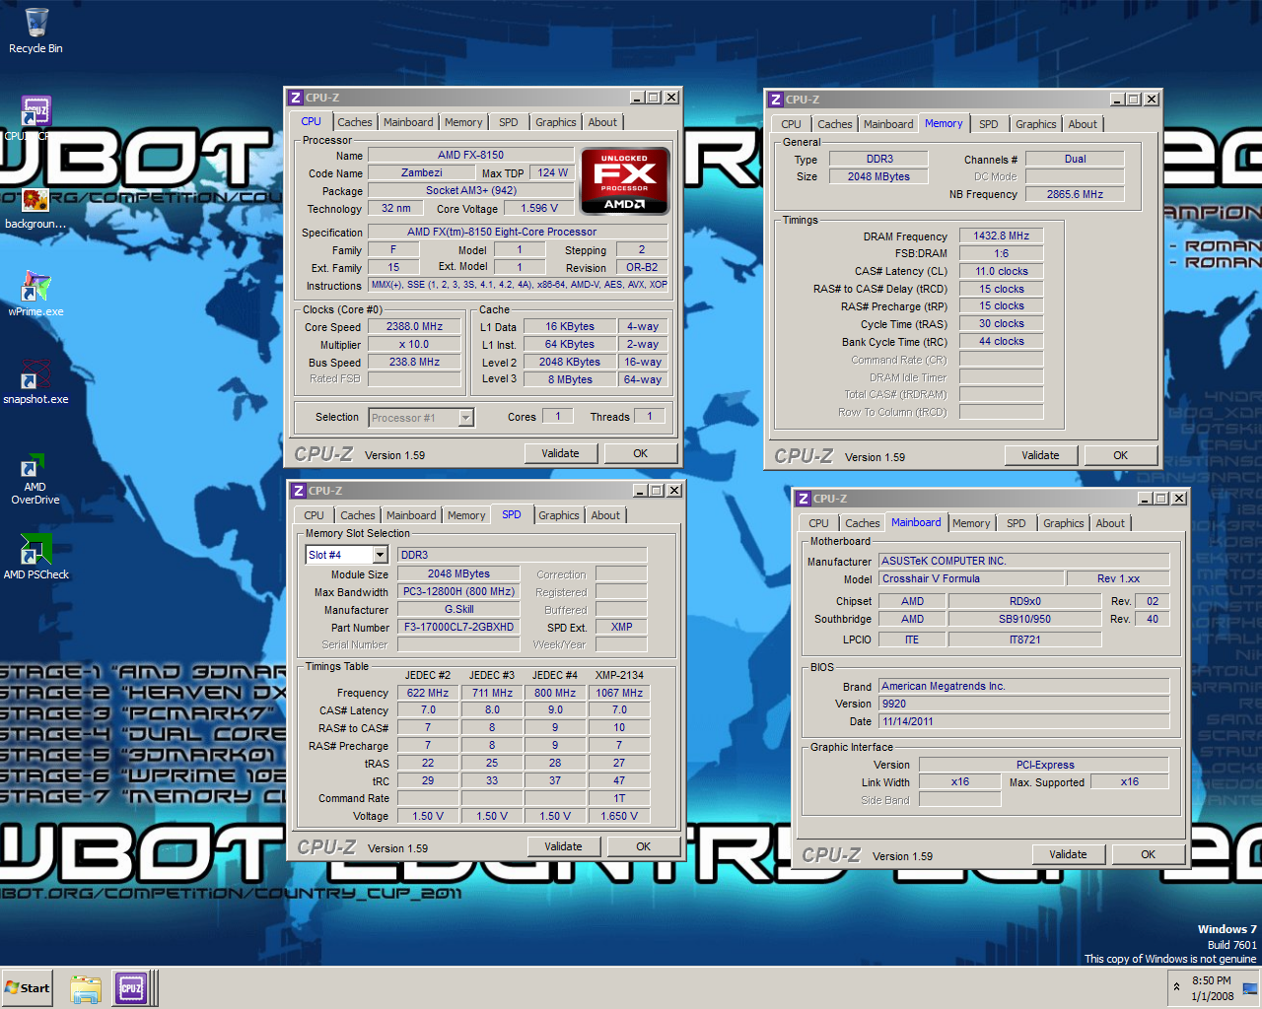The width and height of the screenshot is (1262, 1009).
Task: Close the SPD CPU-Z window
Action: [x=674, y=491]
